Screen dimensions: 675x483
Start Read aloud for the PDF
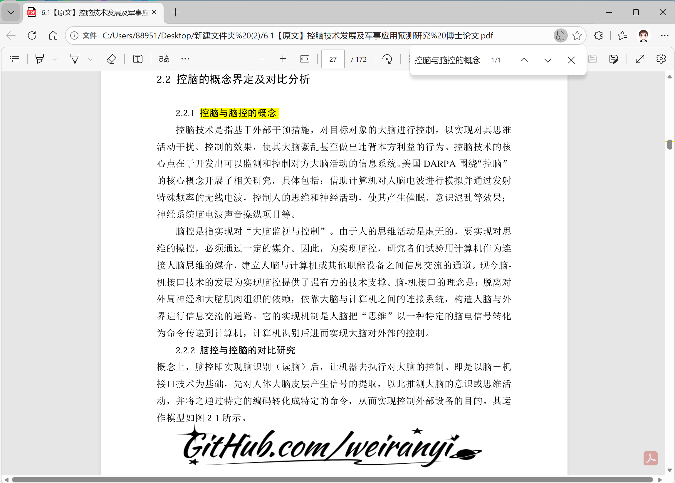point(163,59)
